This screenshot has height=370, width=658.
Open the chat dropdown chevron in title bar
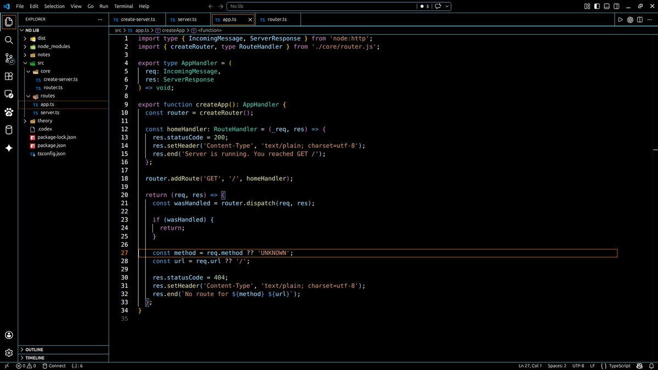447,6
